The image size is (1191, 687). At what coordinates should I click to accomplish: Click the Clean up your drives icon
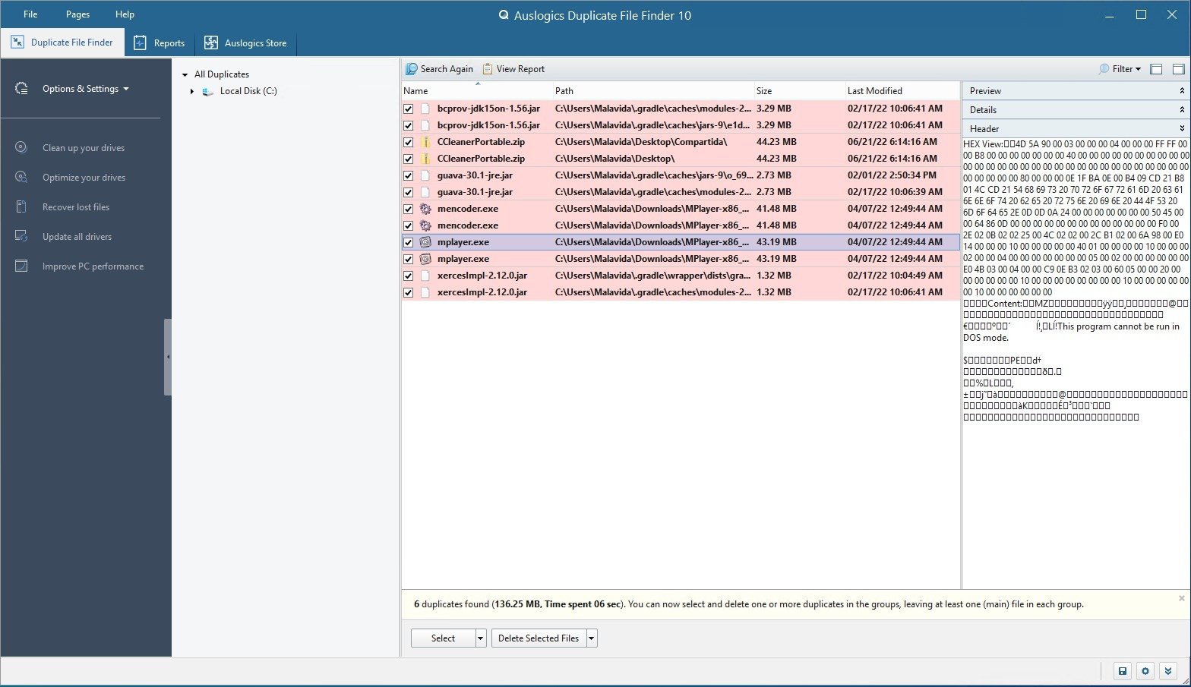click(x=21, y=147)
